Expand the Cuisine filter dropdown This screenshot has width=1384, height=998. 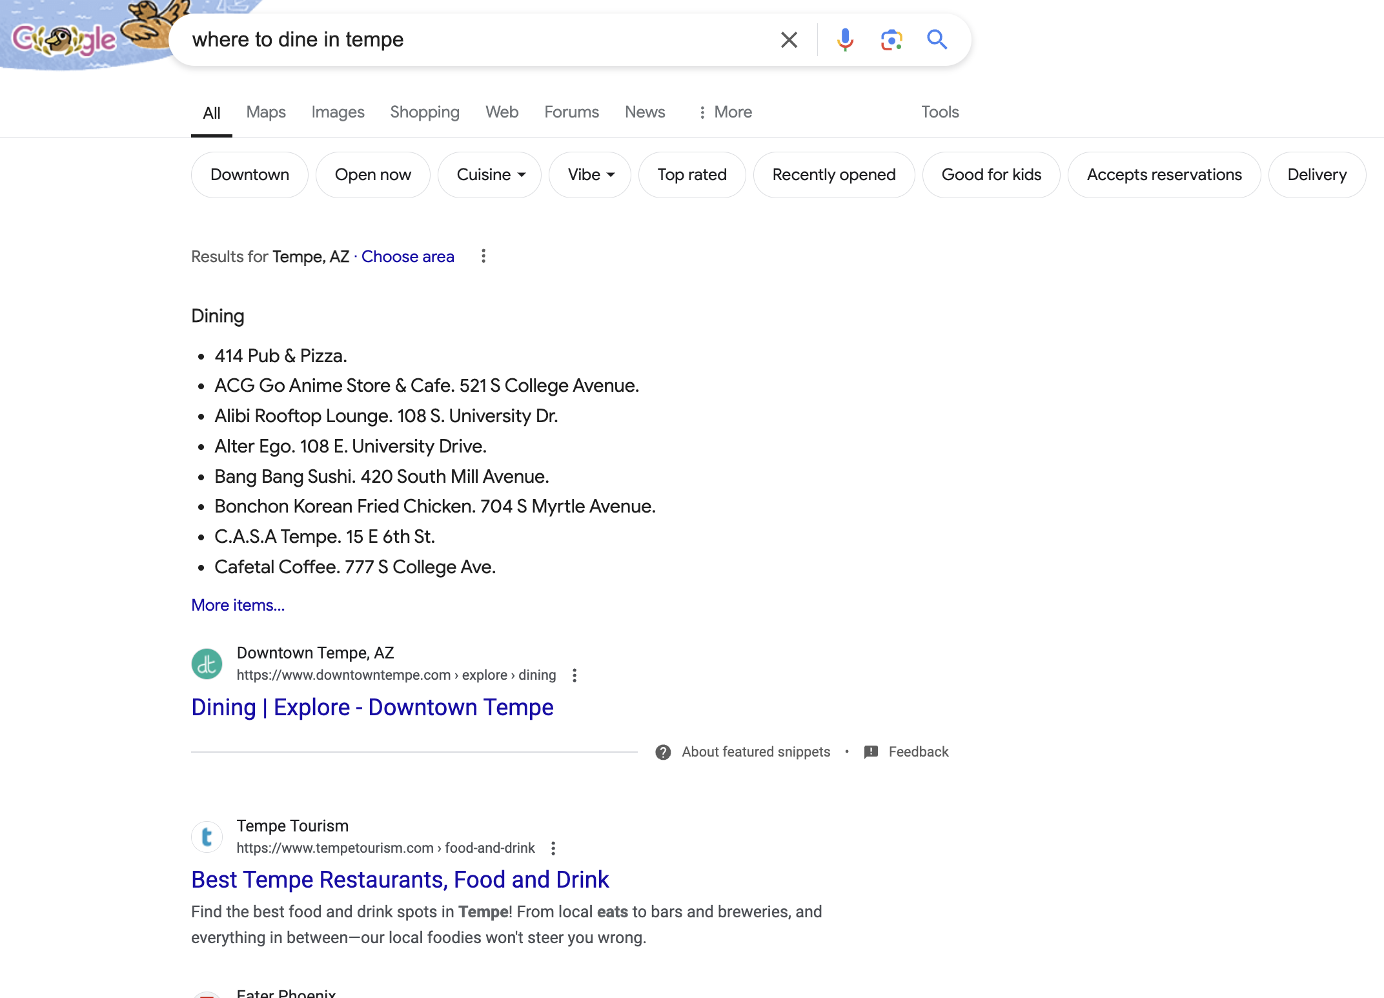click(x=490, y=175)
